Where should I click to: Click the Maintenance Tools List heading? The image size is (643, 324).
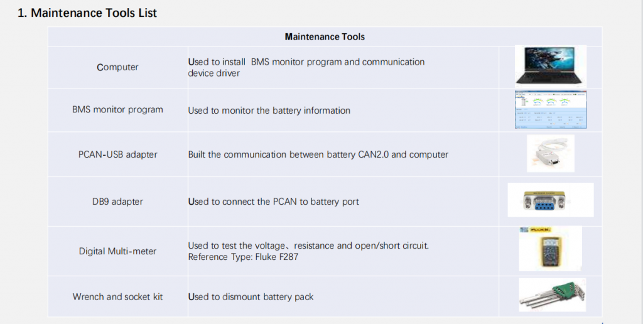point(87,13)
